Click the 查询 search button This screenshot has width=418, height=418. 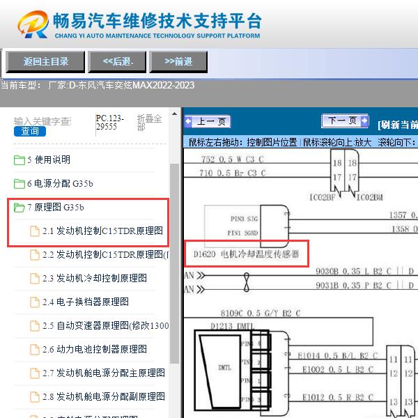(x=30, y=131)
